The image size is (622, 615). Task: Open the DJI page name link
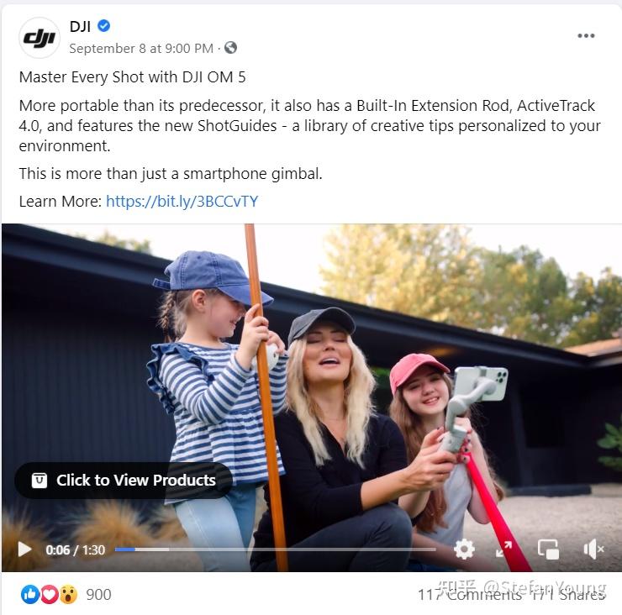pyautogui.click(x=80, y=26)
